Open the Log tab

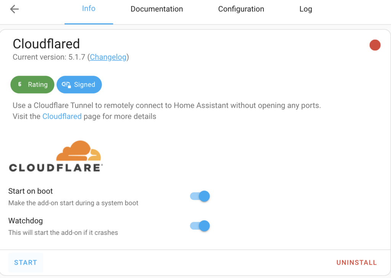[306, 9]
